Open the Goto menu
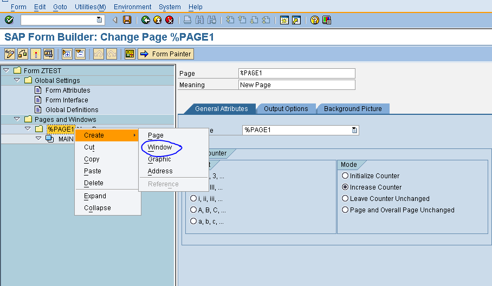The width and height of the screenshot is (492, 286). pos(60,7)
